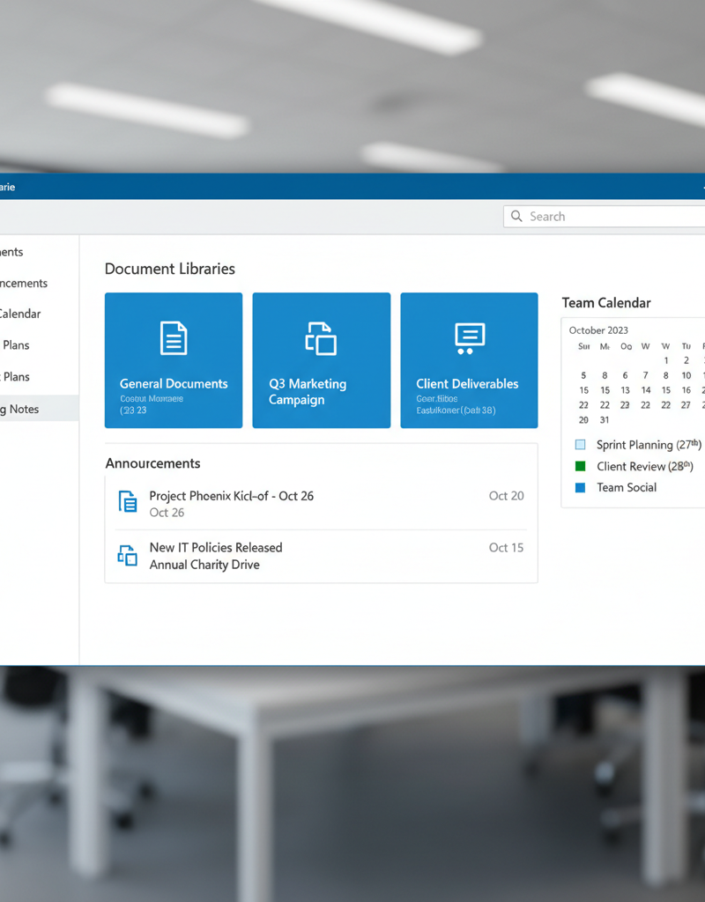Select day 20 in the Team Calendar

tap(583, 420)
